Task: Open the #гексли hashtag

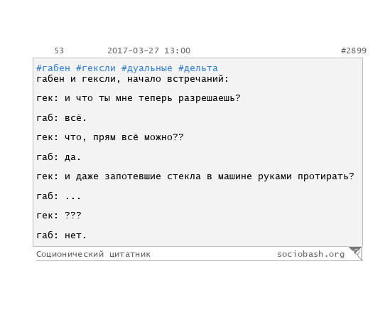Action: pos(96,68)
